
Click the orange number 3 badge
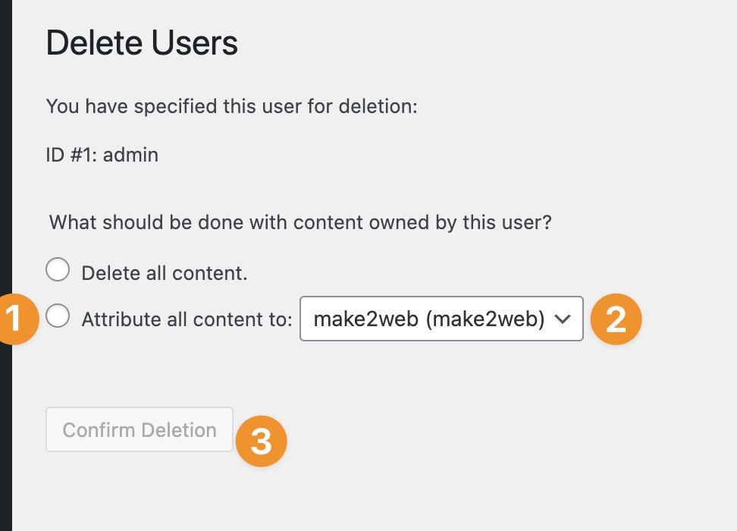click(261, 441)
